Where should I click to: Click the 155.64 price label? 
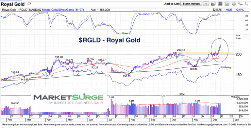(x=15, y=72)
